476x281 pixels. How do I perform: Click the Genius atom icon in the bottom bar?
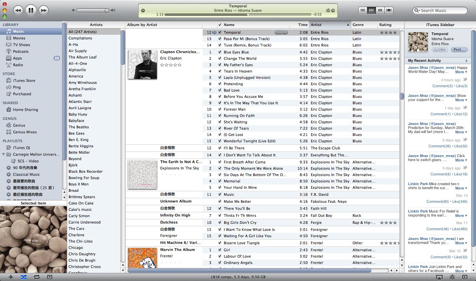coord(452,277)
